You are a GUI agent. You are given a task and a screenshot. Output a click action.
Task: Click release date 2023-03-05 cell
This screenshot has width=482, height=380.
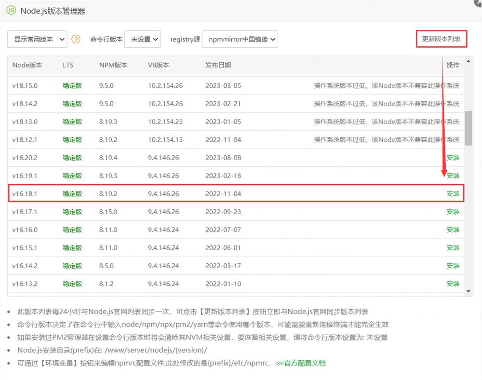coord(223,85)
